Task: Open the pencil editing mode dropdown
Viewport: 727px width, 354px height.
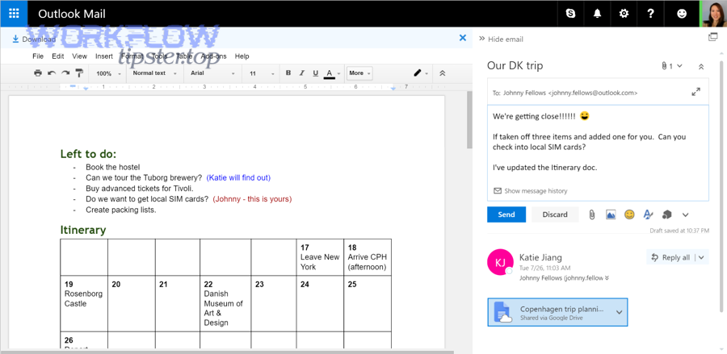Action: [x=421, y=73]
